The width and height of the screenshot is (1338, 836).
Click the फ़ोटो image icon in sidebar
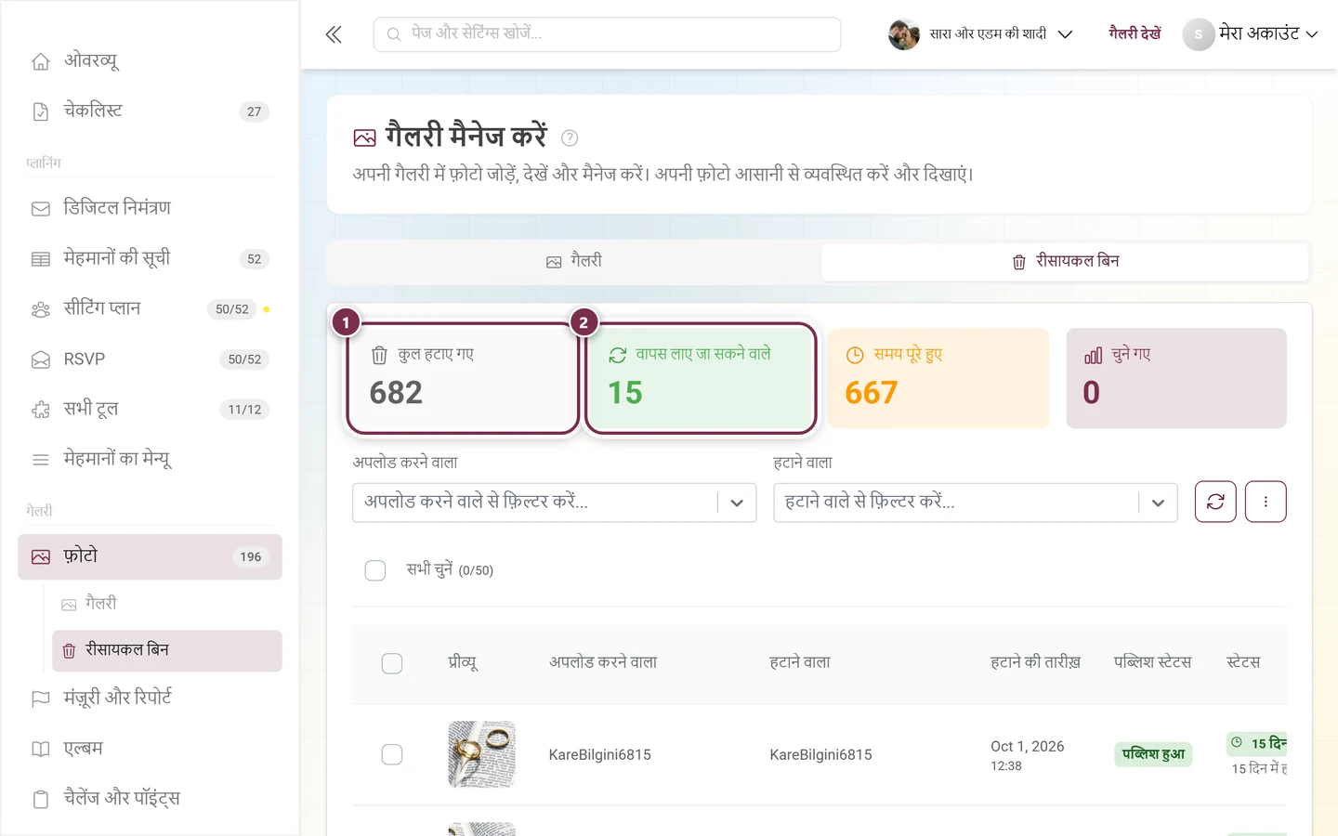[41, 557]
